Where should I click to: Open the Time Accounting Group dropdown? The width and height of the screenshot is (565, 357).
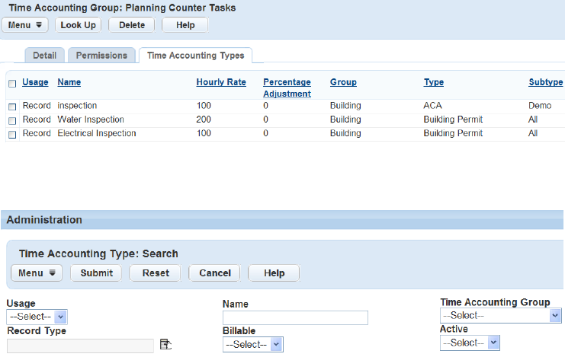pos(500,315)
